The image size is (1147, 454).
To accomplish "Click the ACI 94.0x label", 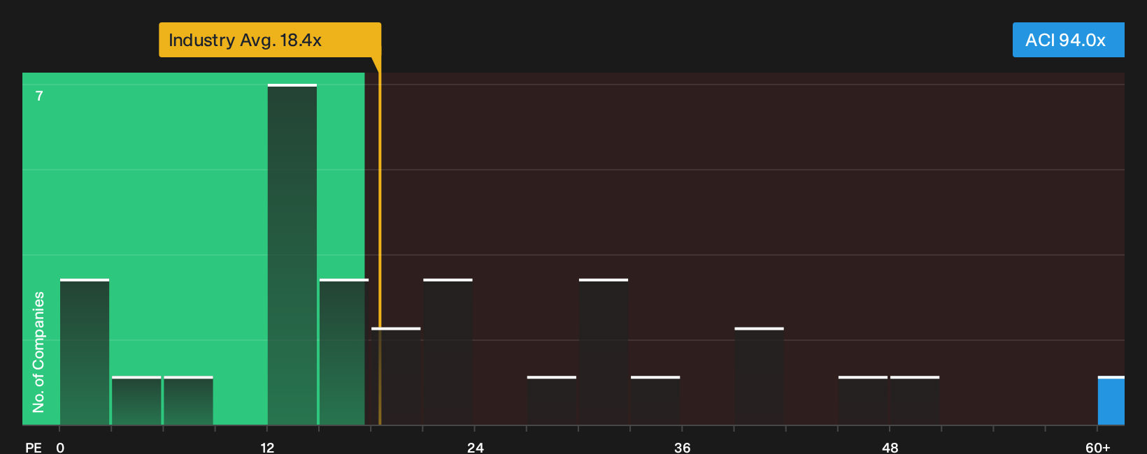I will click(x=1068, y=40).
